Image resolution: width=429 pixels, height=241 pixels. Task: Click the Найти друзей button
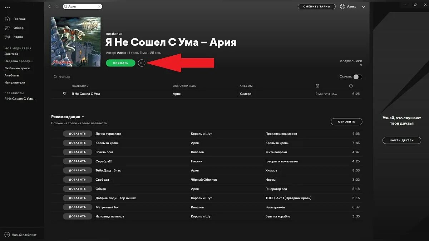(402, 140)
